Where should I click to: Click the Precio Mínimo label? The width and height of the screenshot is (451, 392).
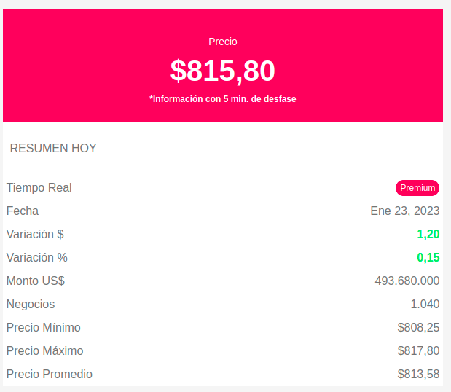tap(44, 328)
